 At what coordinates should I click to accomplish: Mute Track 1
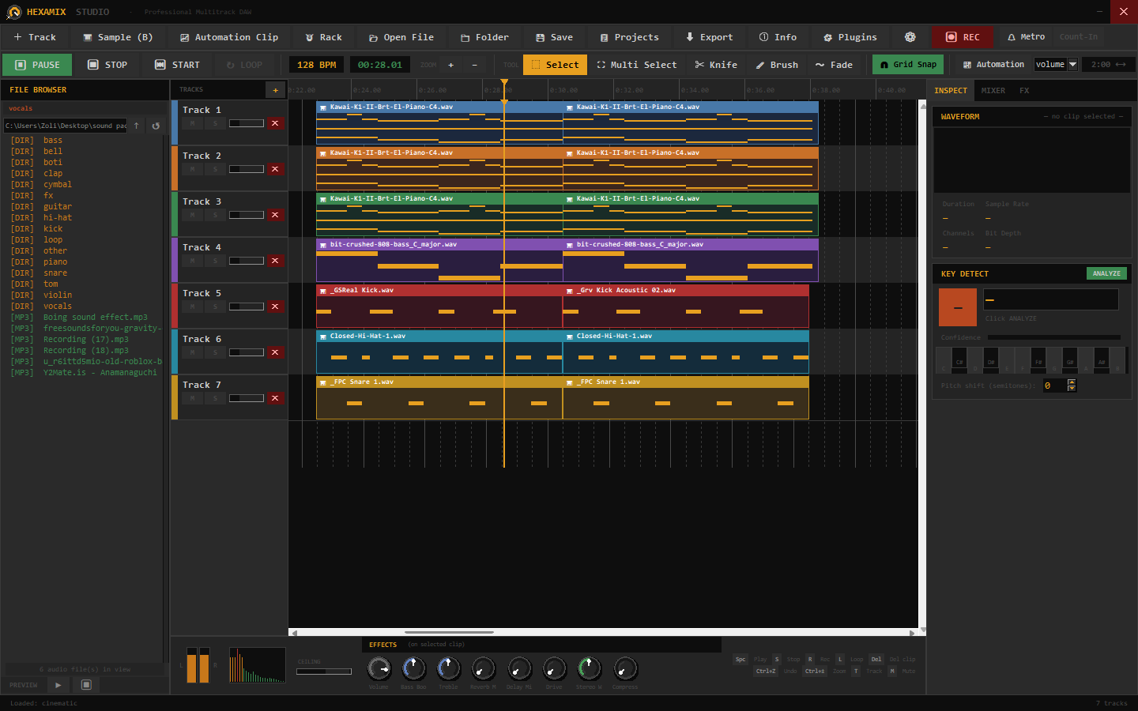coord(192,123)
